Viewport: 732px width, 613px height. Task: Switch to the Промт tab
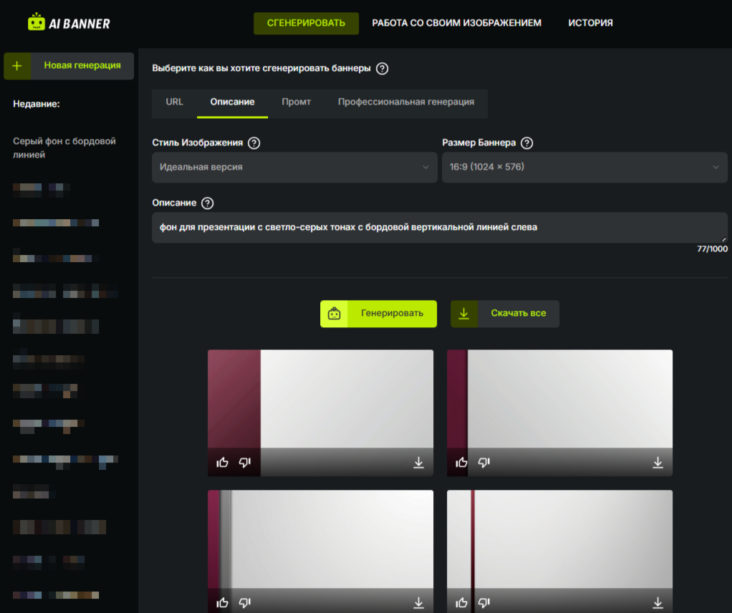pyautogui.click(x=296, y=102)
